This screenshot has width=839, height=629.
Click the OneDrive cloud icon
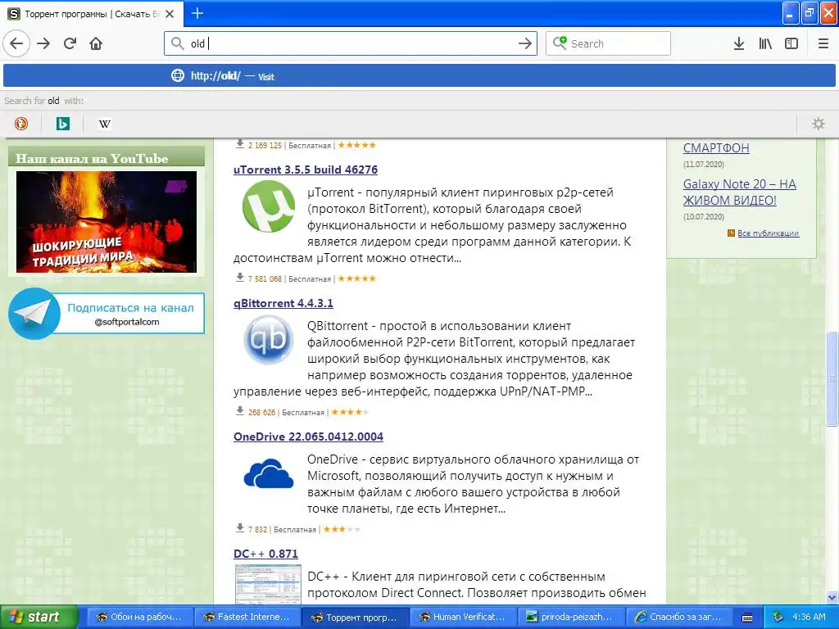pyautogui.click(x=268, y=473)
